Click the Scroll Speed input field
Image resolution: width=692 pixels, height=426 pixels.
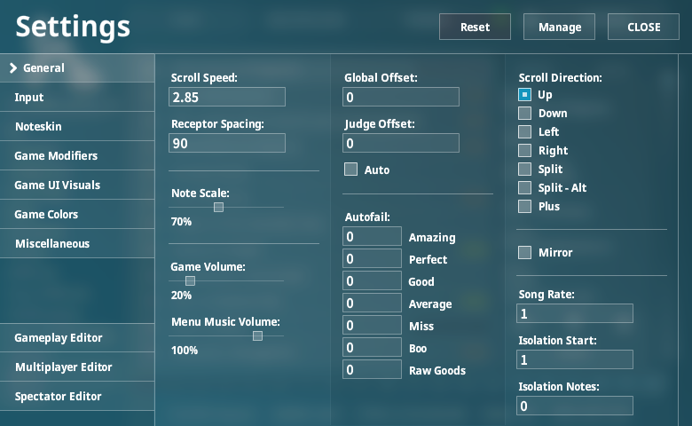228,97
